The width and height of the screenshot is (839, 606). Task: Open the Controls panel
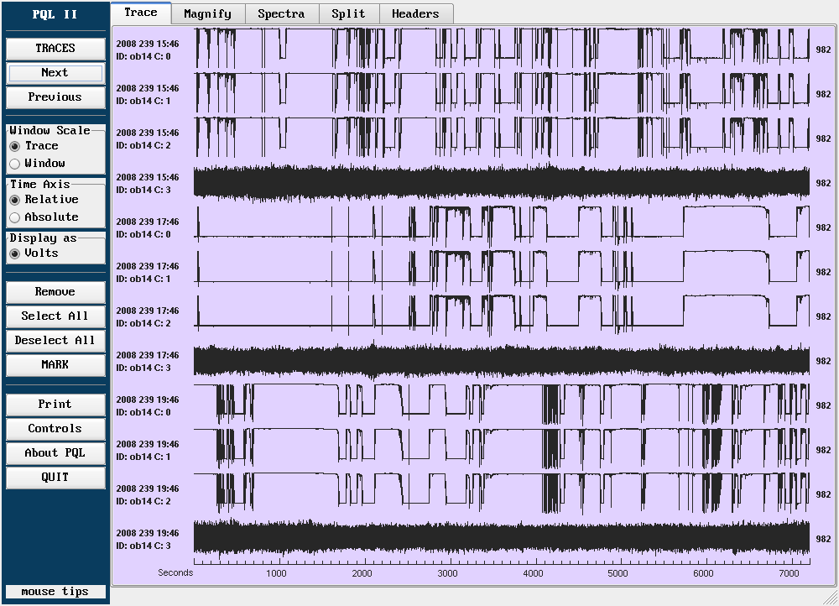(55, 429)
